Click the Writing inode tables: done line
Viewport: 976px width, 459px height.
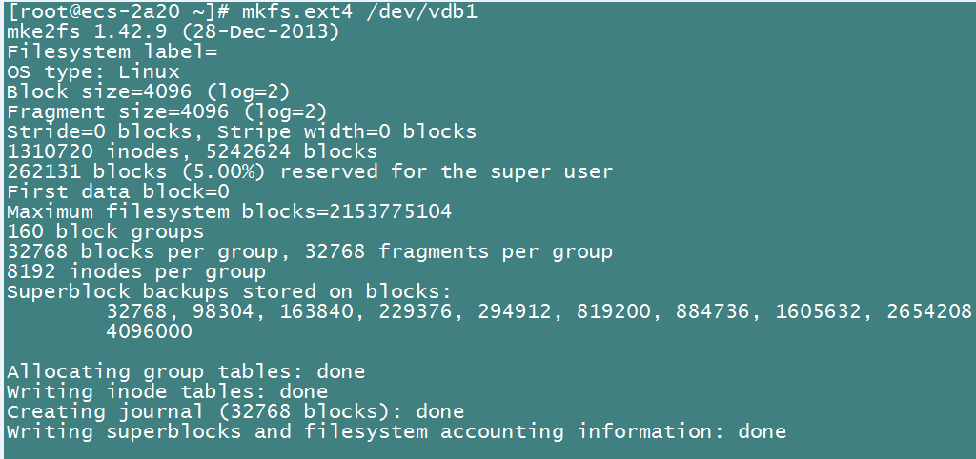coord(167,391)
